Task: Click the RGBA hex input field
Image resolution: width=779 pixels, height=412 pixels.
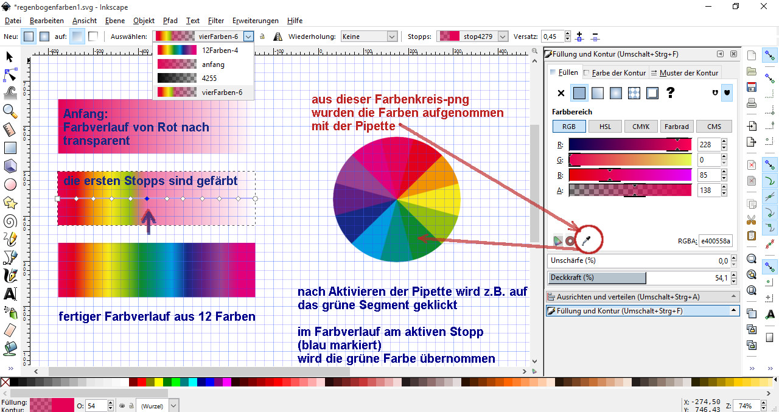Action: 714,242
